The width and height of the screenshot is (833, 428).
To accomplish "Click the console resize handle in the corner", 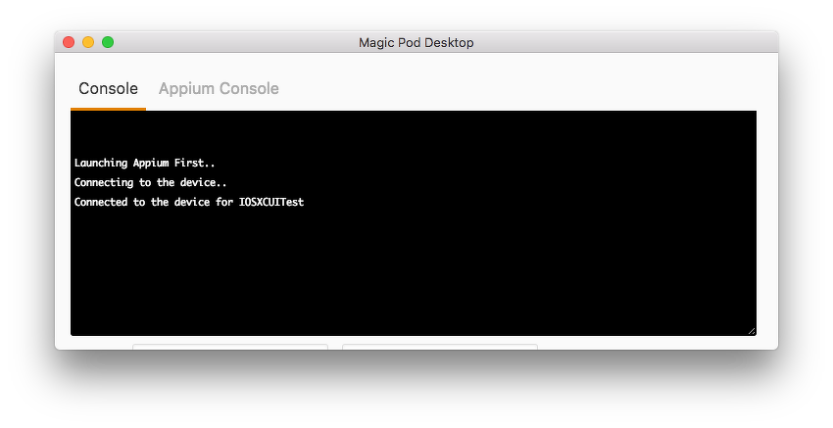I will tap(751, 330).
